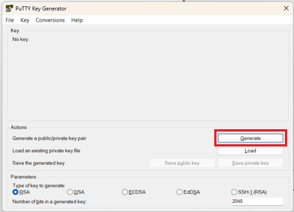Click Load to open existing private key
Screen dimensions: 294x212
tap(250, 151)
